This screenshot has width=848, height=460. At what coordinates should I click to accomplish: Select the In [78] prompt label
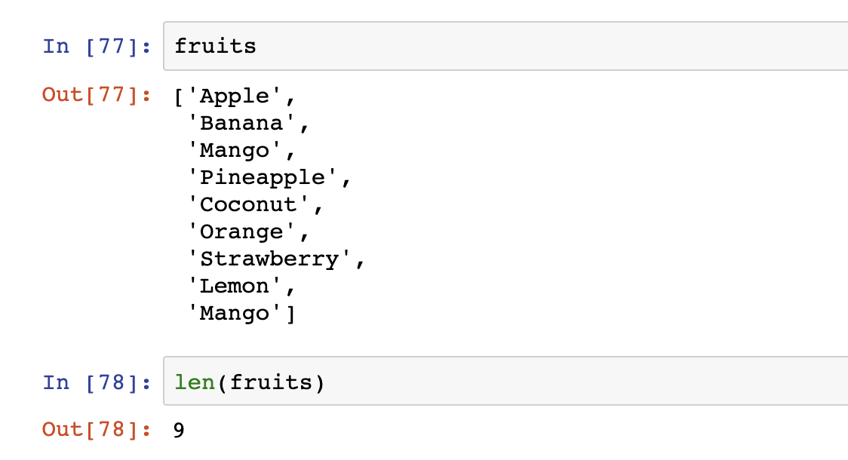97,383
